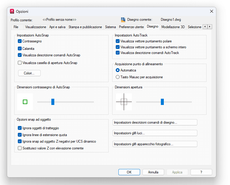Click the green AutoSnap marker preview box
Viewport: 230px width, 185px height.
[x=25, y=102]
